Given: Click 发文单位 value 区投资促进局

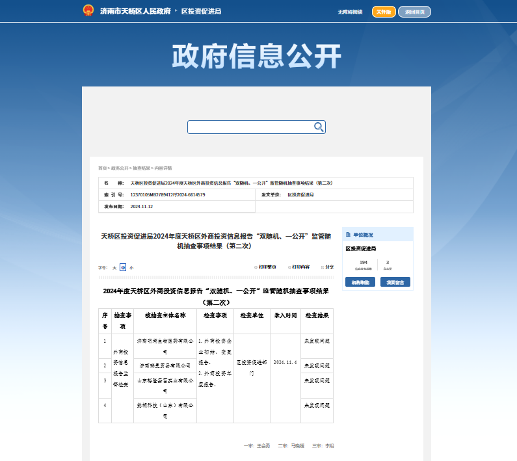Looking at the screenshot, I should (300, 195).
